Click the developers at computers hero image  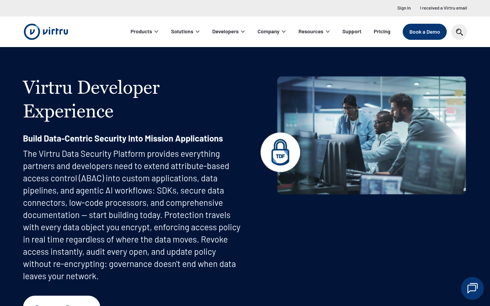click(371, 135)
